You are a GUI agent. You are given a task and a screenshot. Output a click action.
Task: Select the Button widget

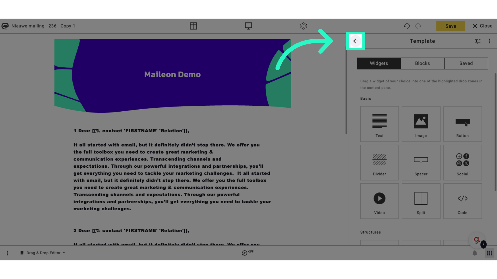463,124
